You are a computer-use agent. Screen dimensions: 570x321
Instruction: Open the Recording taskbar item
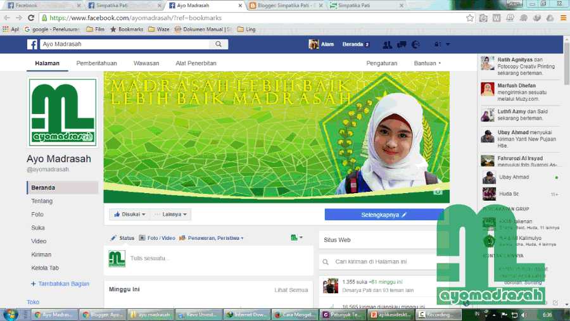coord(438,315)
